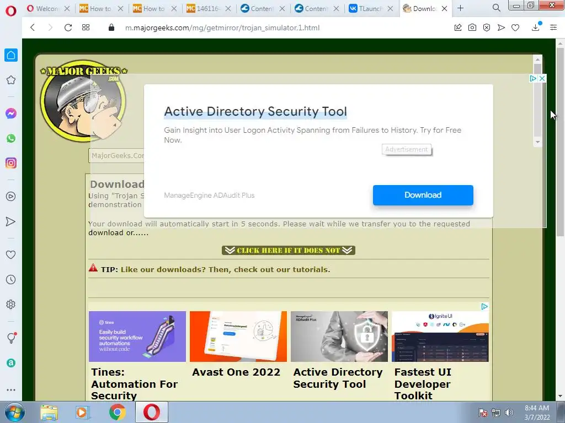
Task: Open Pinboards heart in sidebar
Action: pos(11,254)
